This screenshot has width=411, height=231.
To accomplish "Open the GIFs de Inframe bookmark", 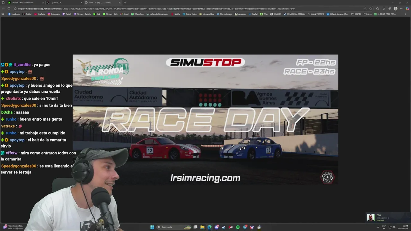I will pos(337,14).
